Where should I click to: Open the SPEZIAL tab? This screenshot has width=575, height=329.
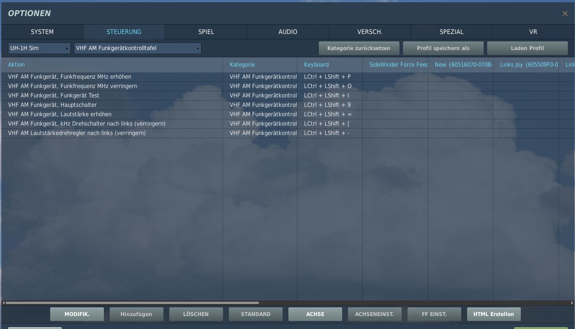pyautogui.click(x=451, y=32)
